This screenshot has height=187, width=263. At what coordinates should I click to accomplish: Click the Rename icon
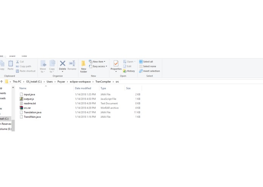click(72, 64)
